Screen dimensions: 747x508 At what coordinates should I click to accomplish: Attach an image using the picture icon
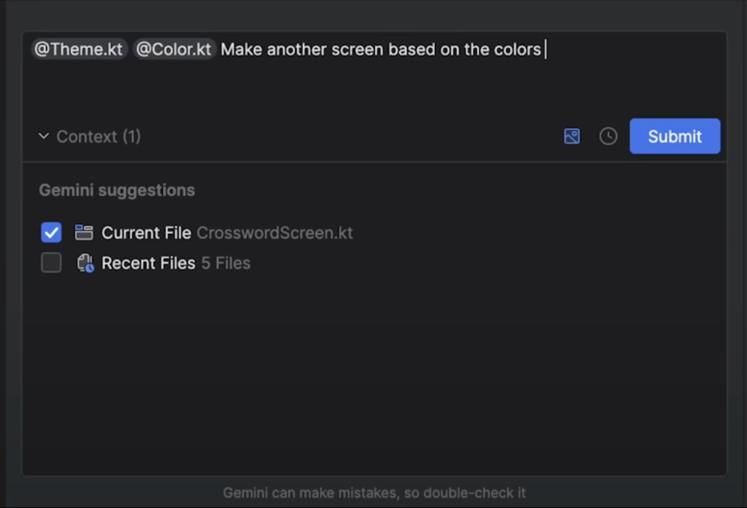pyautogui.click(x=572, y=136)
